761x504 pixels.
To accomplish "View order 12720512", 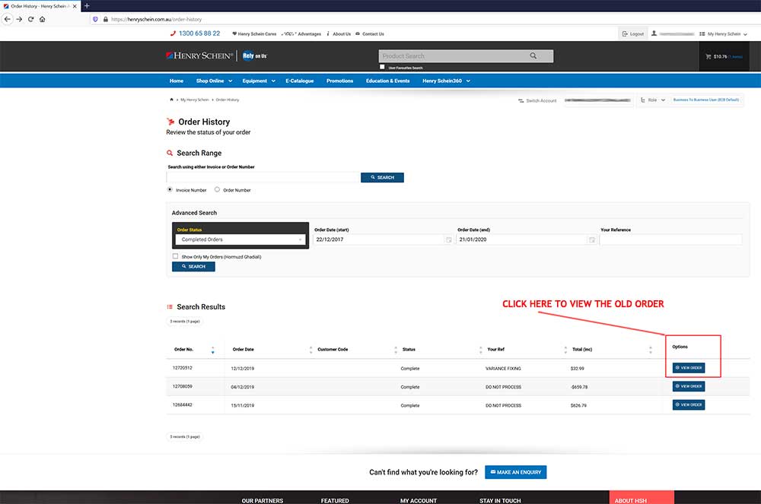I will pos(688,368).
